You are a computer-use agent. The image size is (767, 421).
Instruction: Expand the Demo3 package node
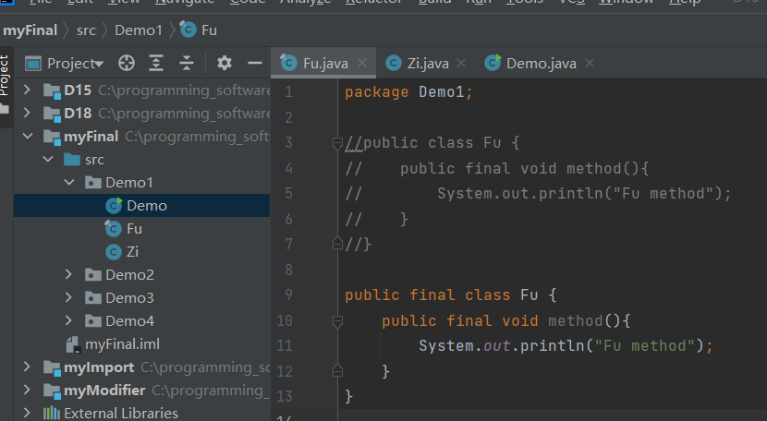[x=68, y=298]
